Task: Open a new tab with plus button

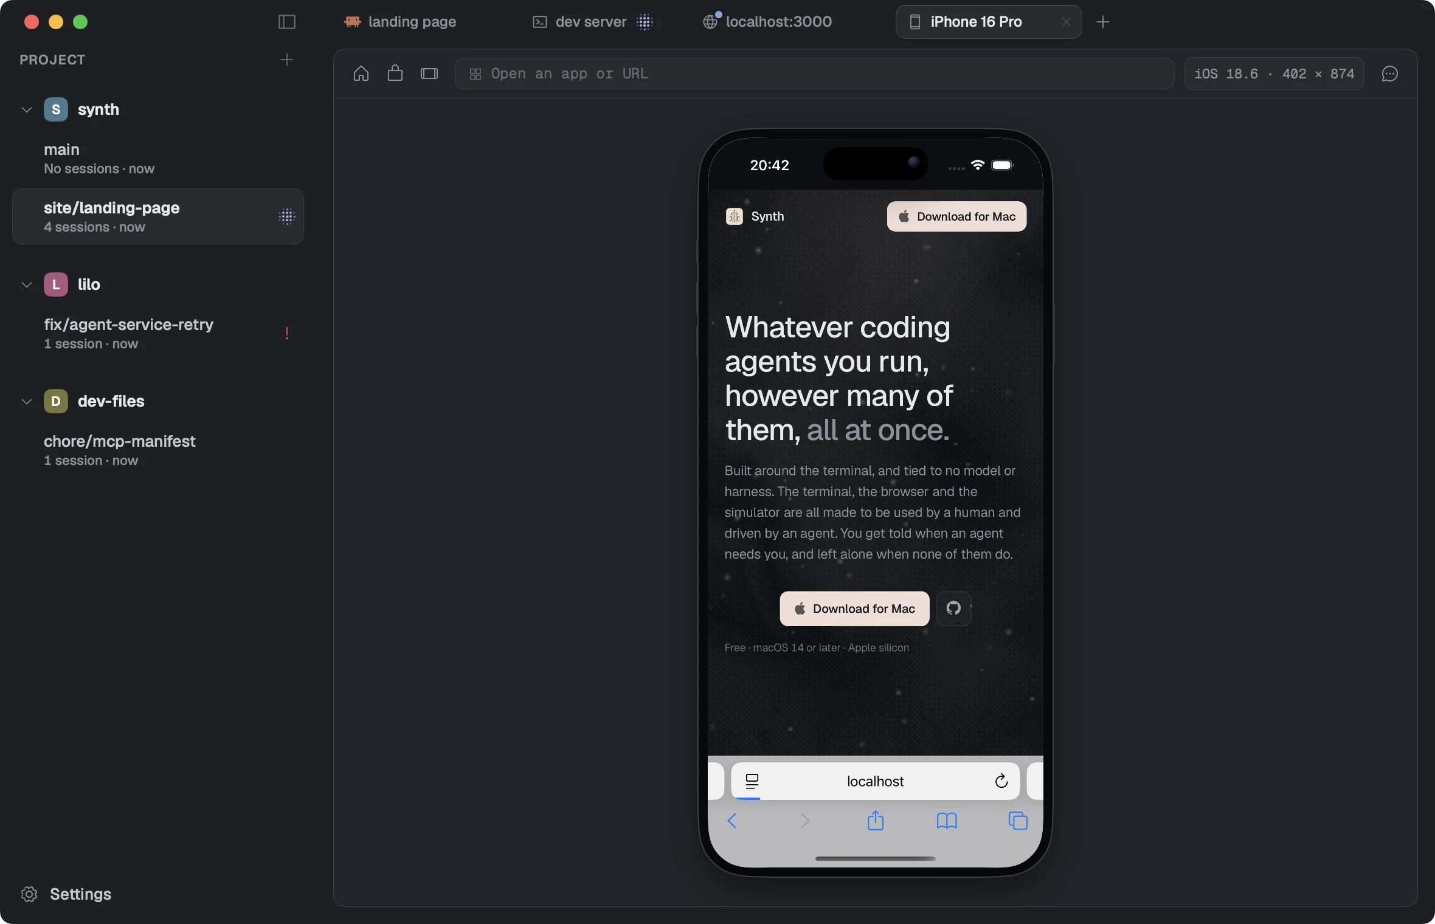Action: click(1103, 22)
